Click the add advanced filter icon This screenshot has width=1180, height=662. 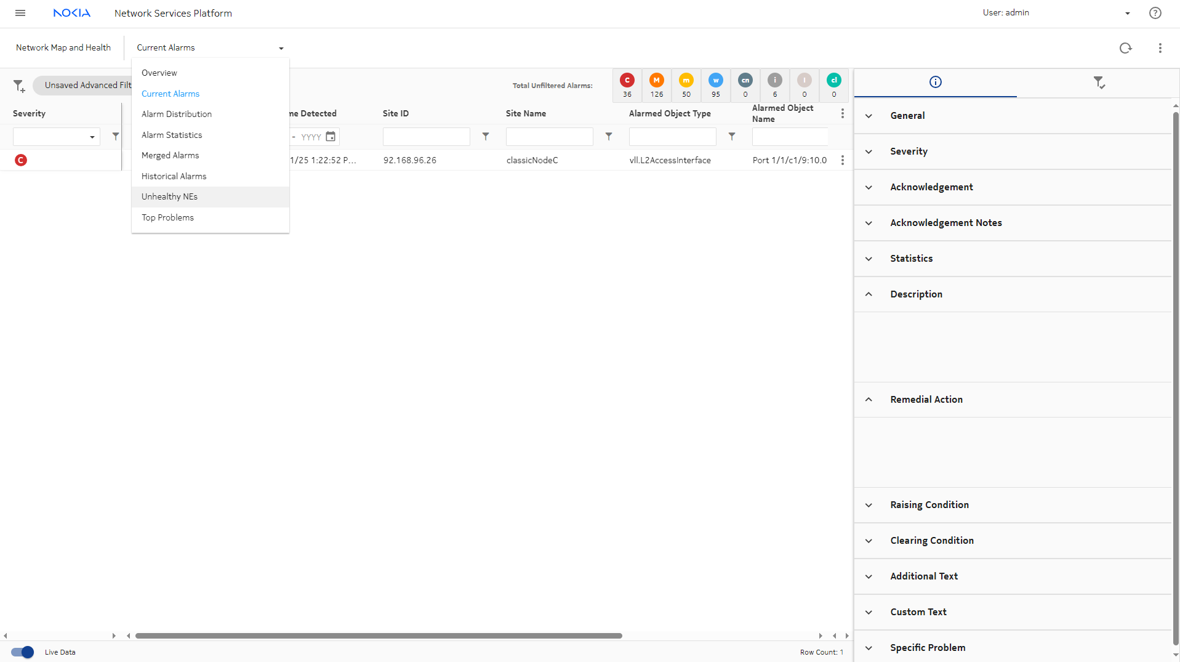click(19, 86)
